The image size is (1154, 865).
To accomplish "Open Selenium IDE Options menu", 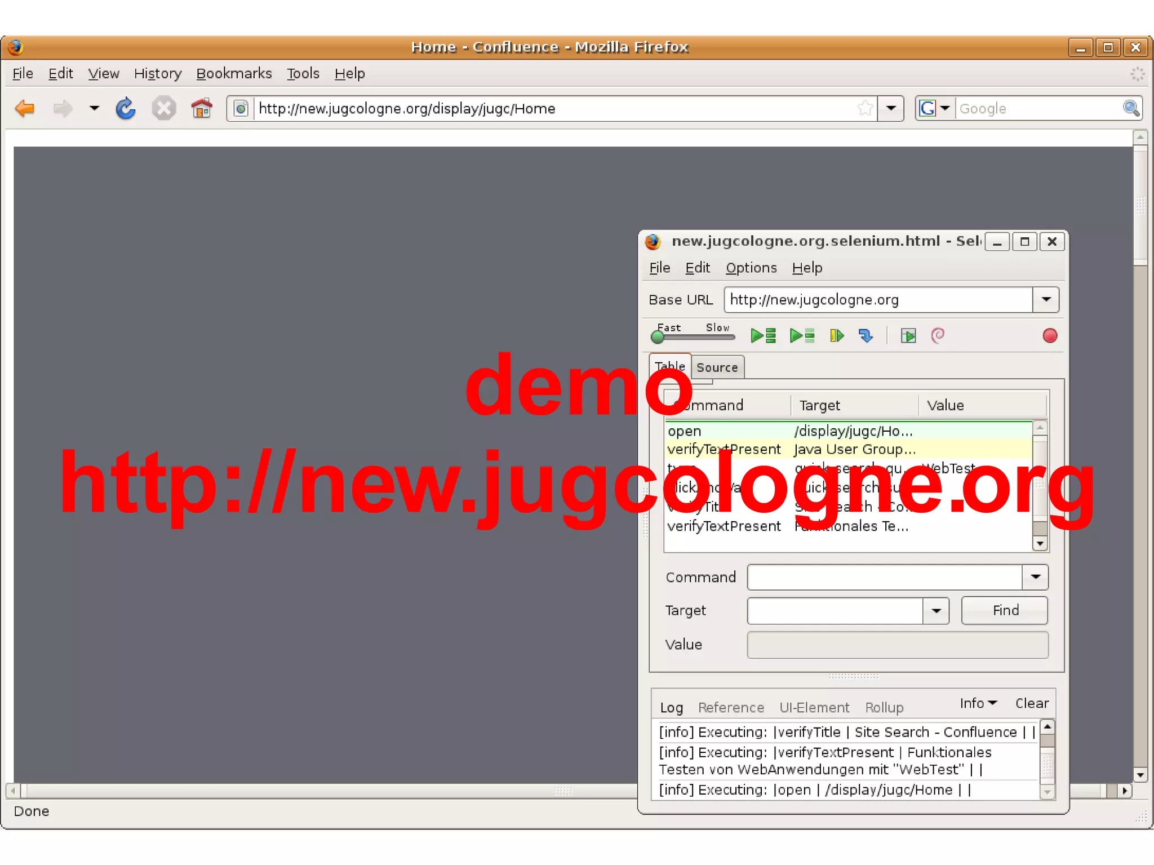I will tap(751, 268).
